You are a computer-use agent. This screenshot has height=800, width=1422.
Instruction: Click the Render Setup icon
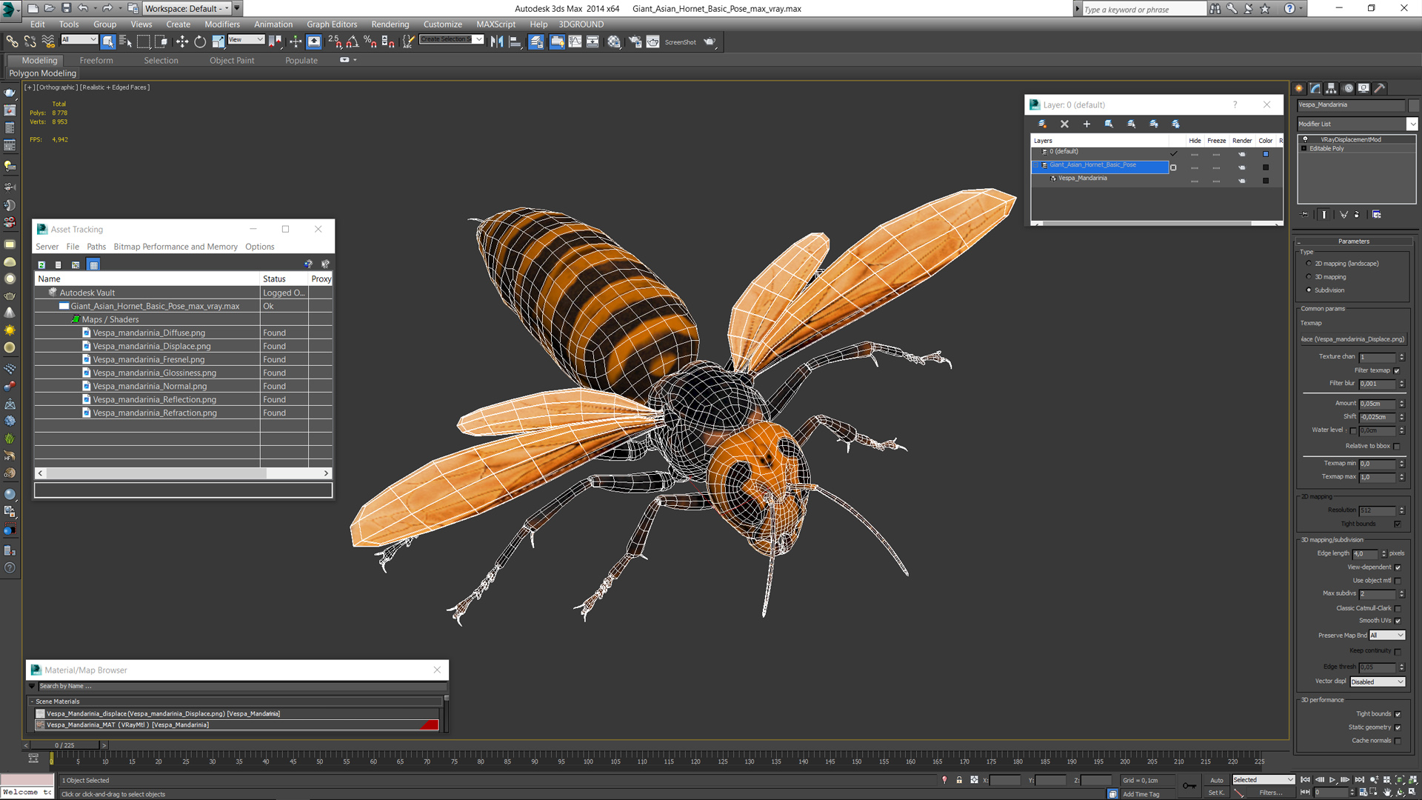635,41
